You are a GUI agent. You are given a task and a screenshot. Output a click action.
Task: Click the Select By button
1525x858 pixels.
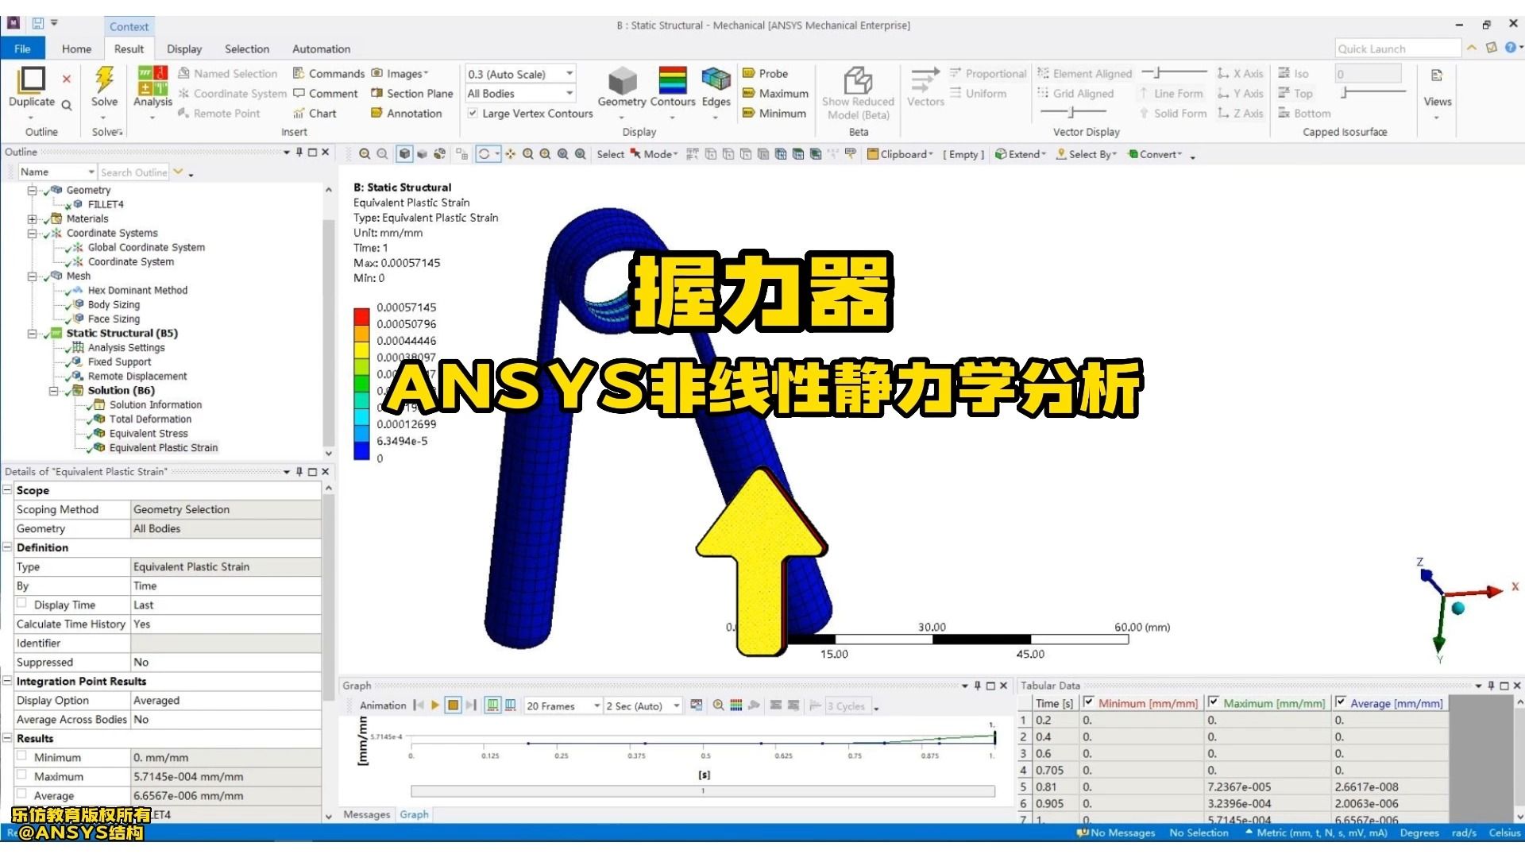tap(1086, 154)
